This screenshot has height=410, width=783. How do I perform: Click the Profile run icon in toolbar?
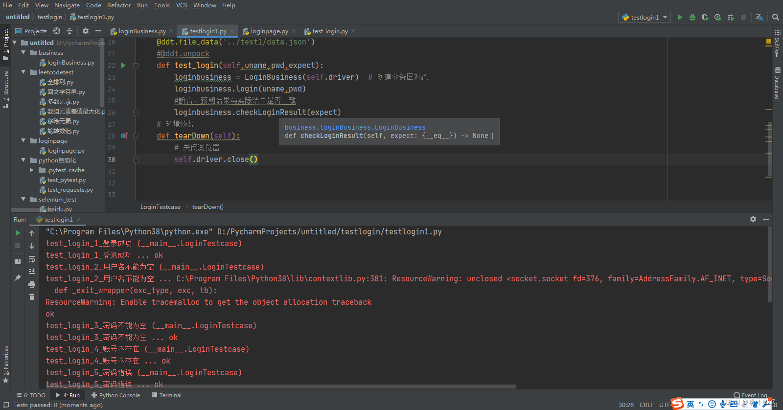click(x=717, y=17)
